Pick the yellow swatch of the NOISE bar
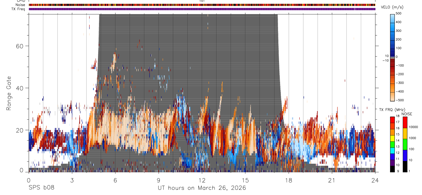The height and width of the screenshot is (195, 422). point(405,133)
